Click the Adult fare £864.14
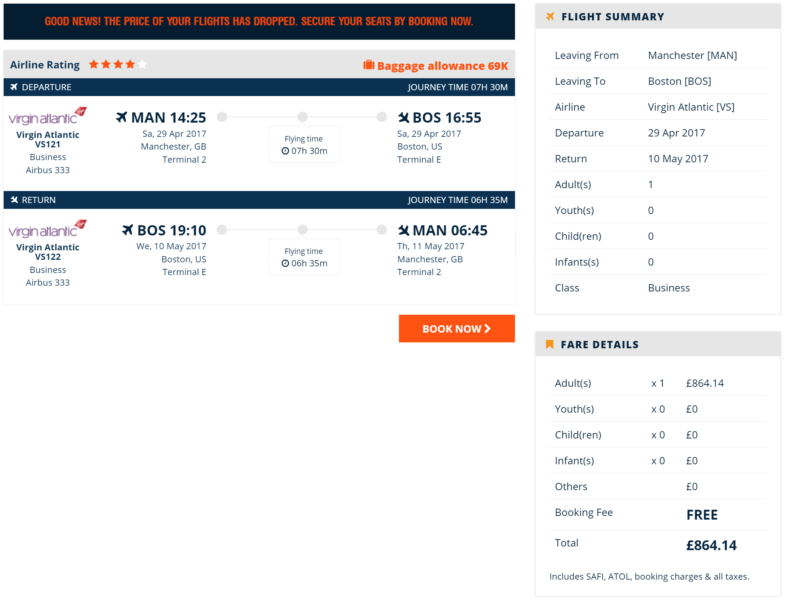Viewport: 791px width, 604px height. tap(705, 383)
